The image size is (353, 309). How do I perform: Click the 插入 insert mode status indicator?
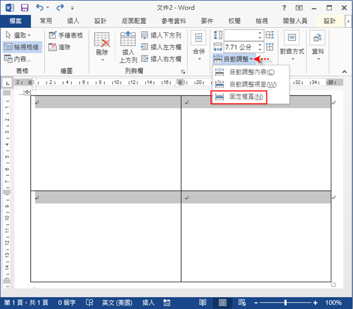click(x=149, y=303)
